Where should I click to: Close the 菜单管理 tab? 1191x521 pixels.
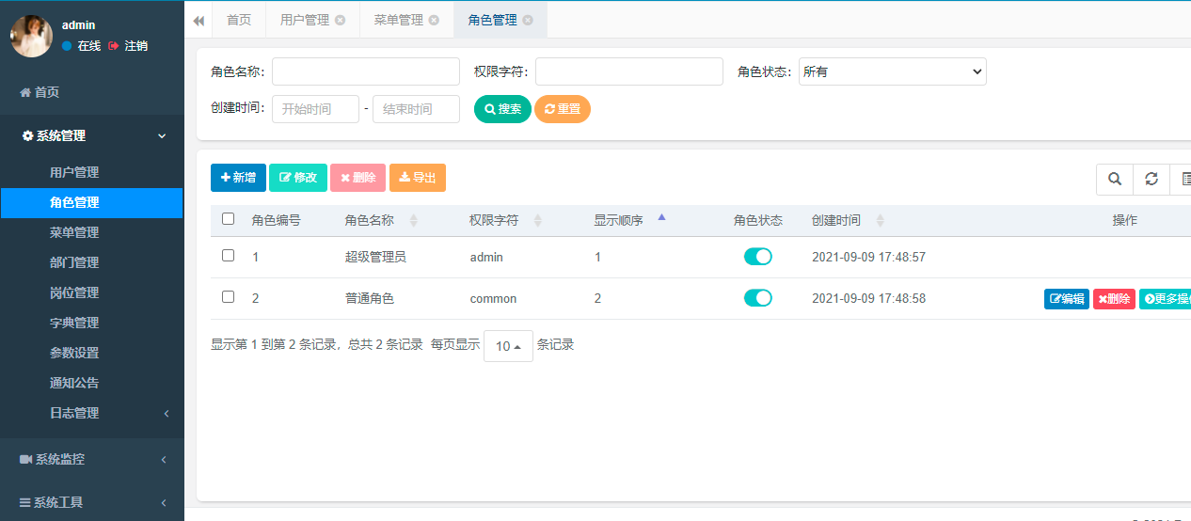[x=434, y=20]
